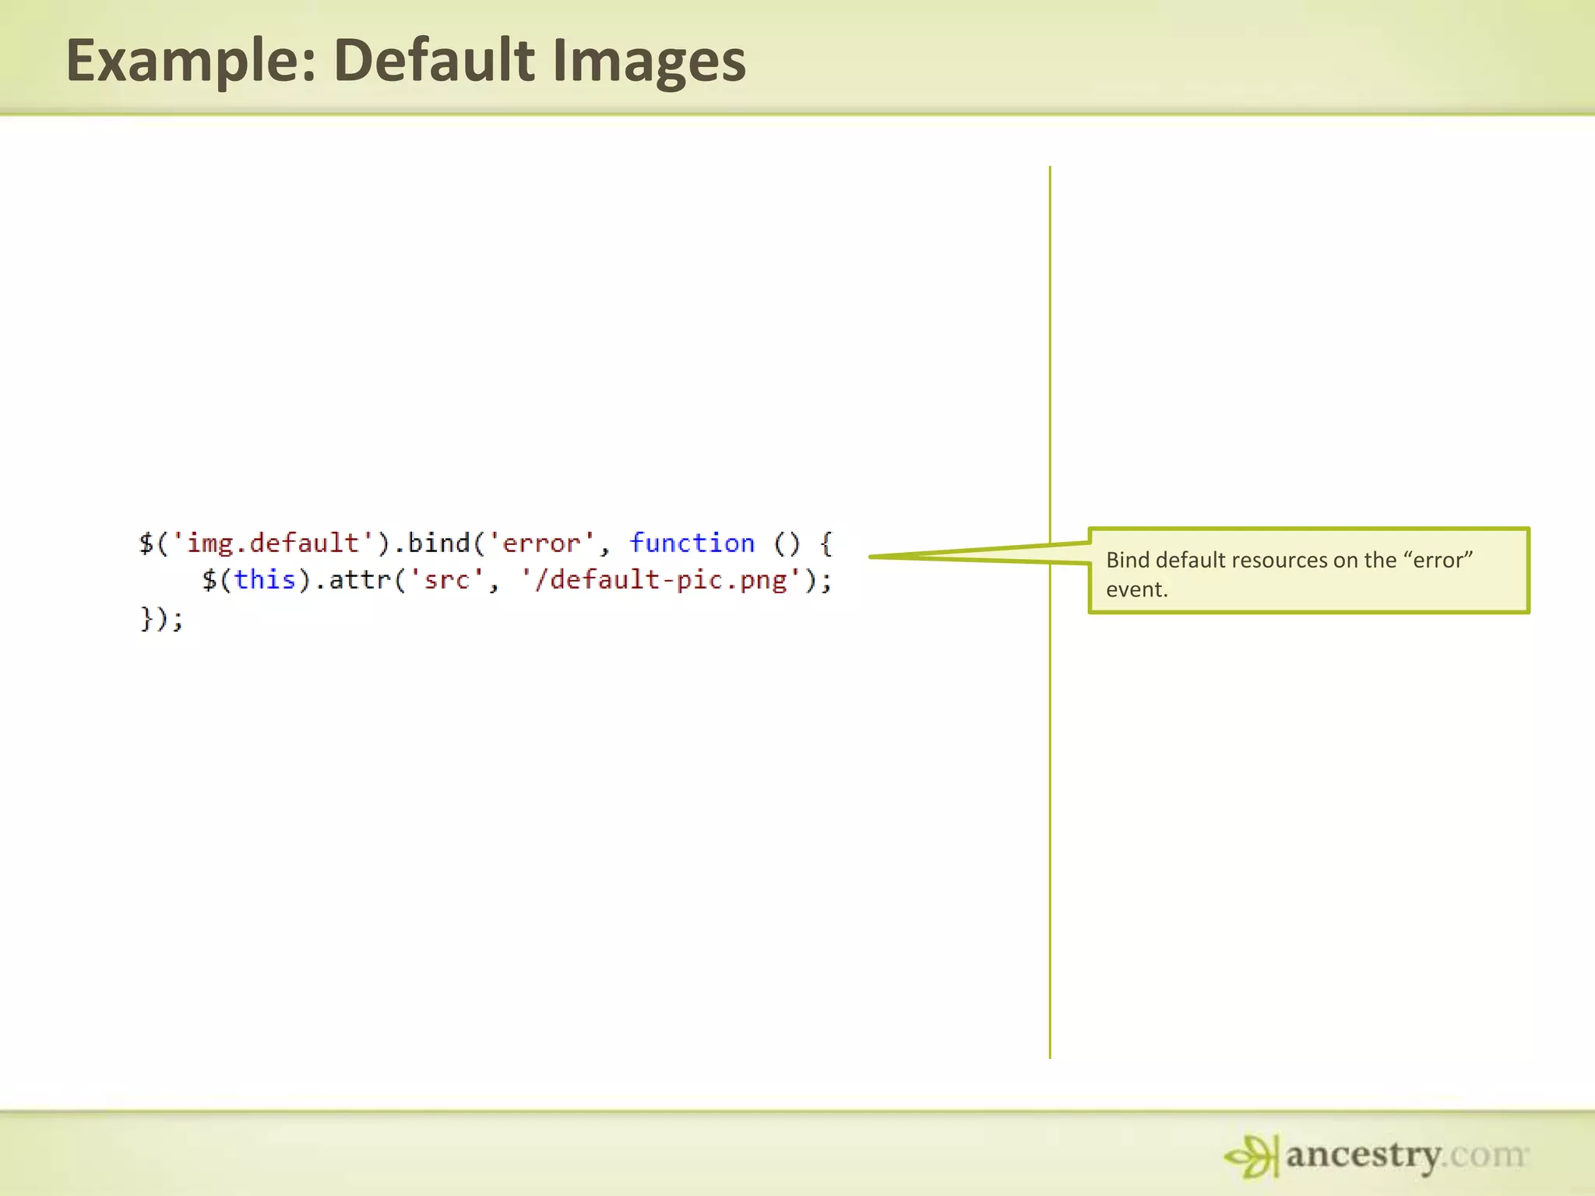Click the code line starting with $('img.default')

click(486, 543)
